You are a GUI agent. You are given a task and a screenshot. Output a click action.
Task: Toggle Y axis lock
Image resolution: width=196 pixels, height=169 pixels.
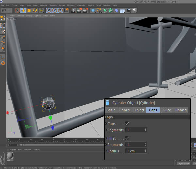point(55,10)
